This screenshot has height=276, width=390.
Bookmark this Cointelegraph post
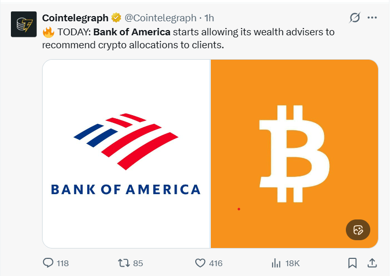pos(353,263)
